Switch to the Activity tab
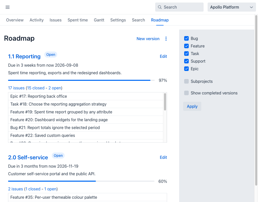The width and height of the screenshot is (258, 202). tap(37, 20)
